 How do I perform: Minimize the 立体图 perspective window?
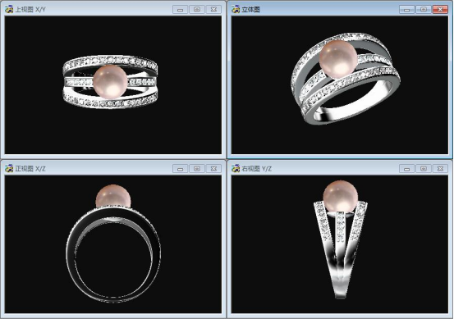[x=406, y=10]
